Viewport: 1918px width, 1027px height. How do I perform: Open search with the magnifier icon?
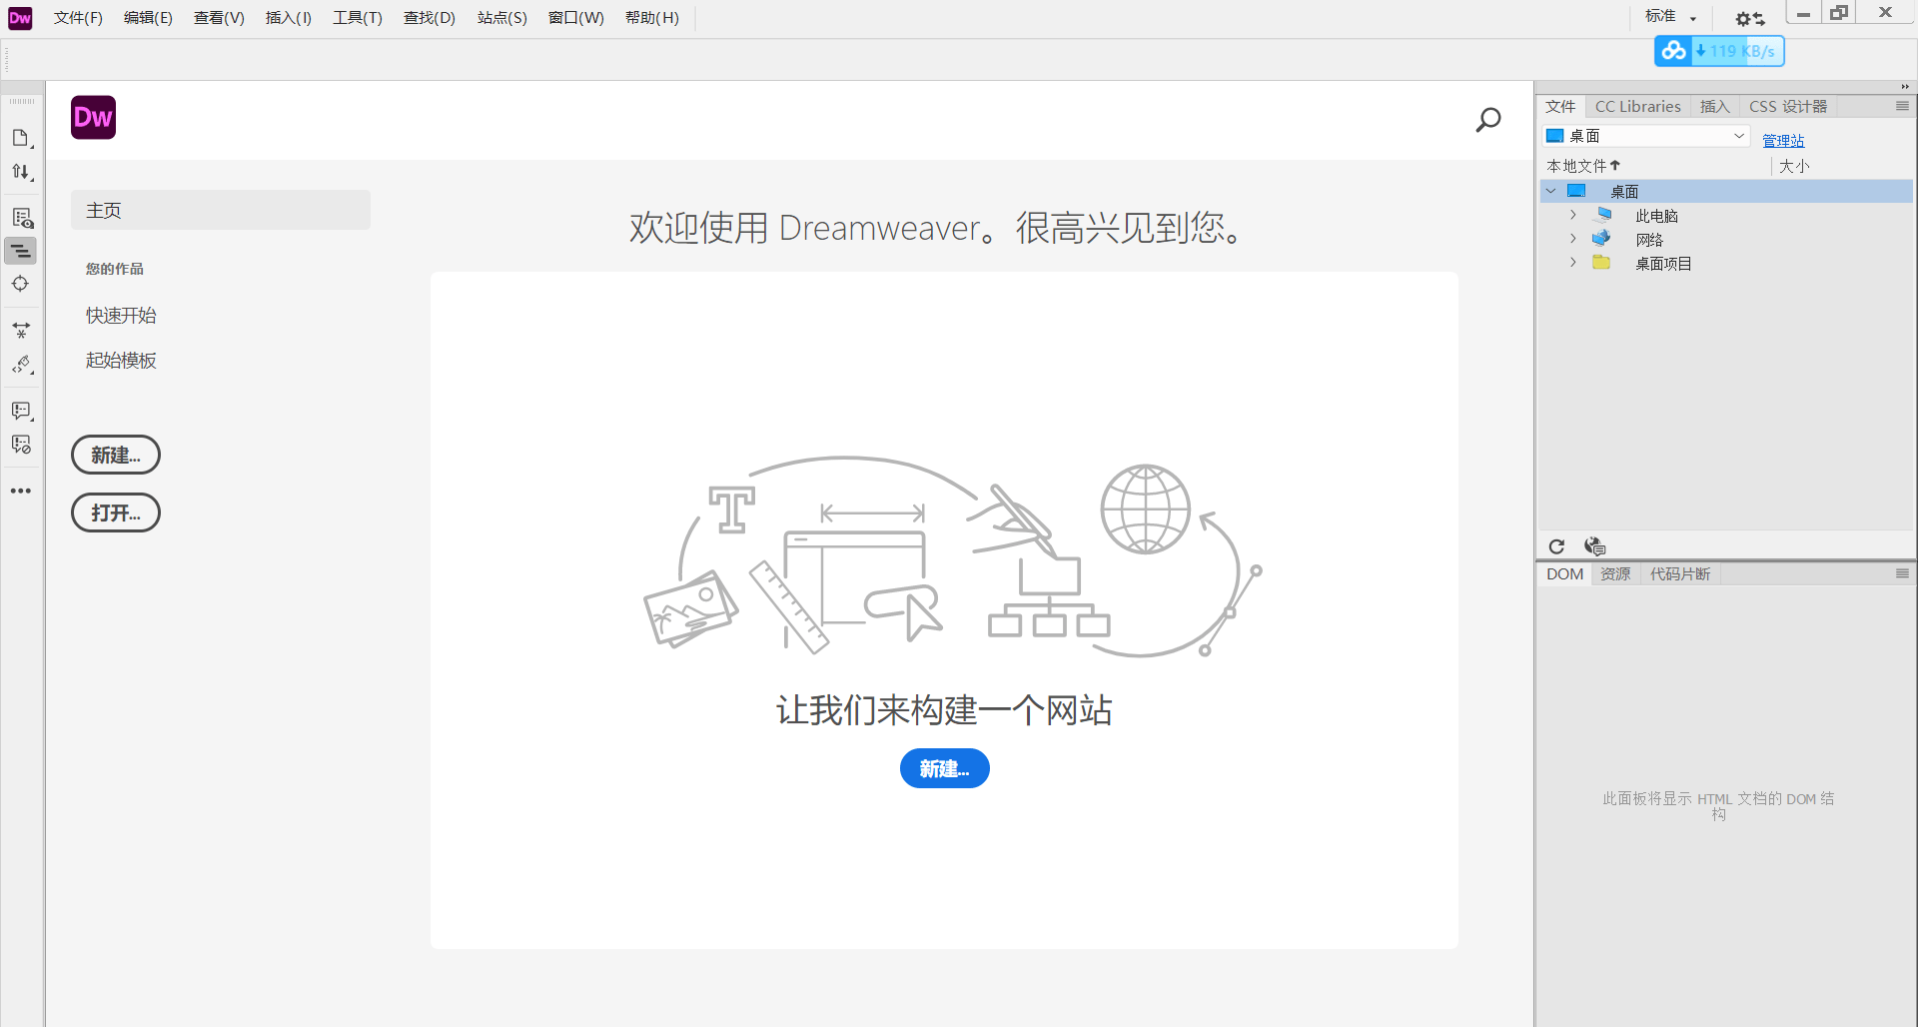coord(1488,120)
